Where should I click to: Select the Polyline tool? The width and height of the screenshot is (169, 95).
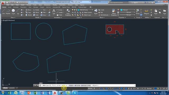(x=8, y=12)
